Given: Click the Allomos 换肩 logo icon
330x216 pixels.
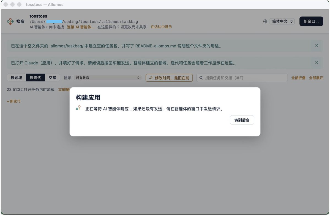Looking at the screenshot, I should [10, 21].
